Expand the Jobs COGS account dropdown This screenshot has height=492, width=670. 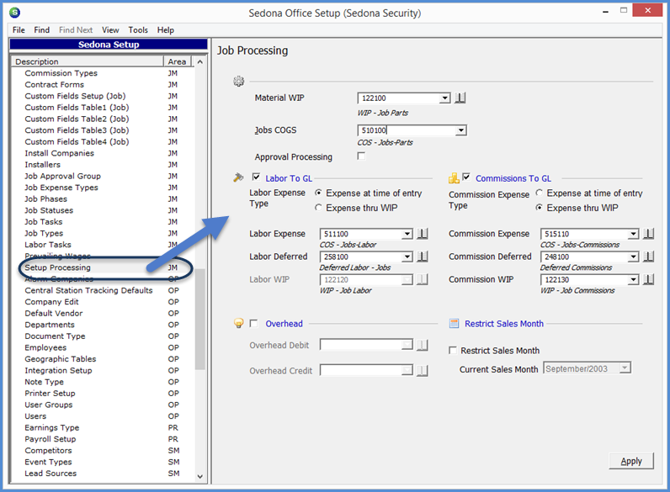(461, 130)
